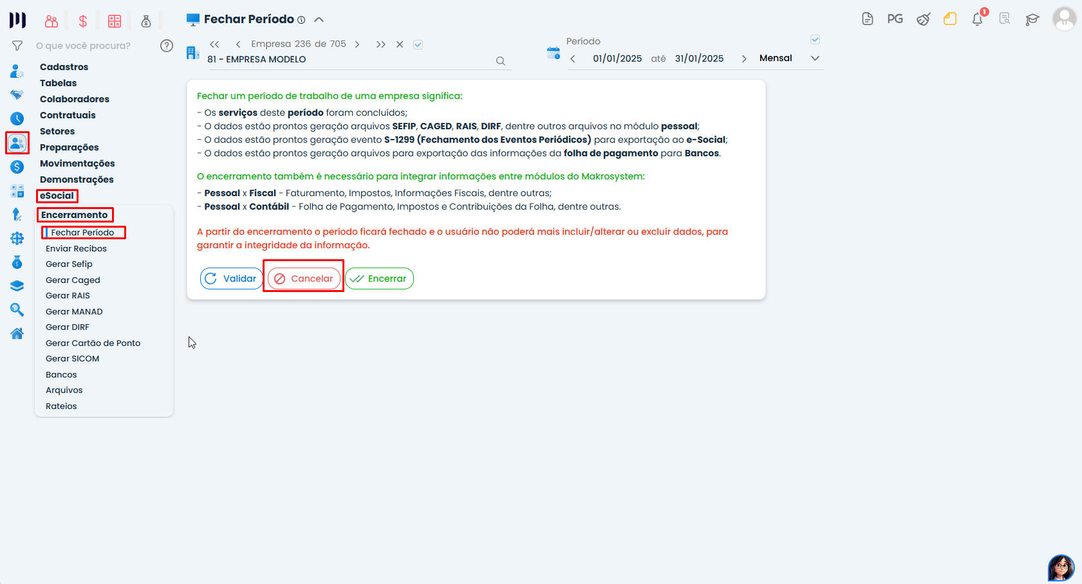Select Bancos submenu item
This screenshot has height=584, width=1082.
point(62,374)
